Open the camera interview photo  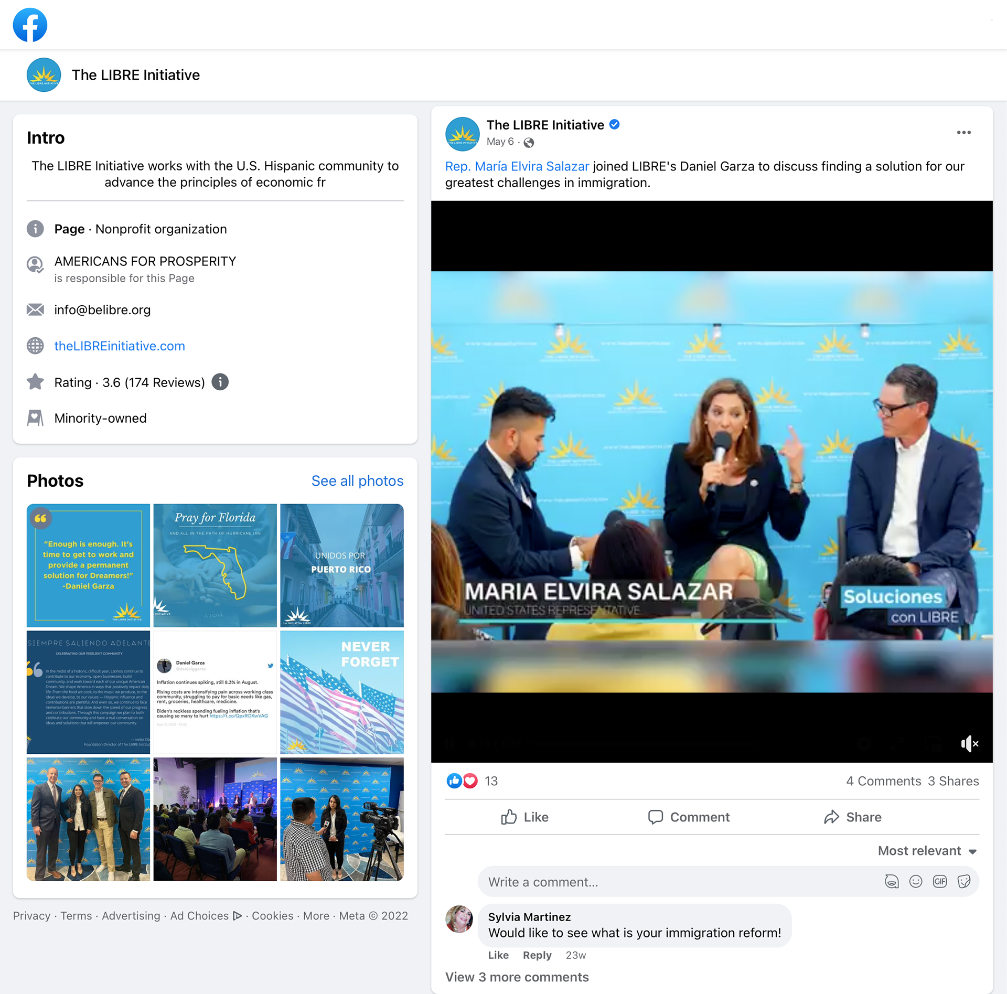click(342, 819)
